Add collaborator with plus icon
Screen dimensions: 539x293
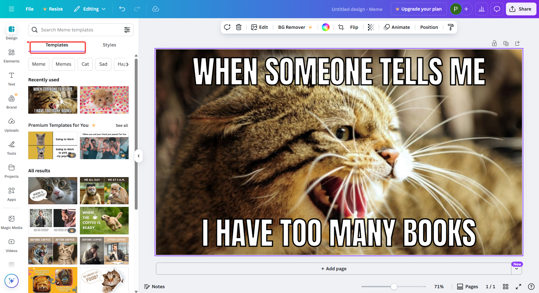coord(466,9)
